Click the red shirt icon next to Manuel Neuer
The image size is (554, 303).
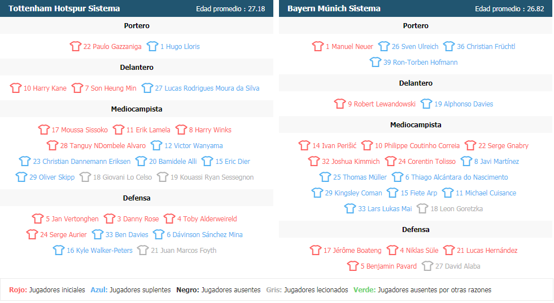pyautogui.click(x=317, y=46)
